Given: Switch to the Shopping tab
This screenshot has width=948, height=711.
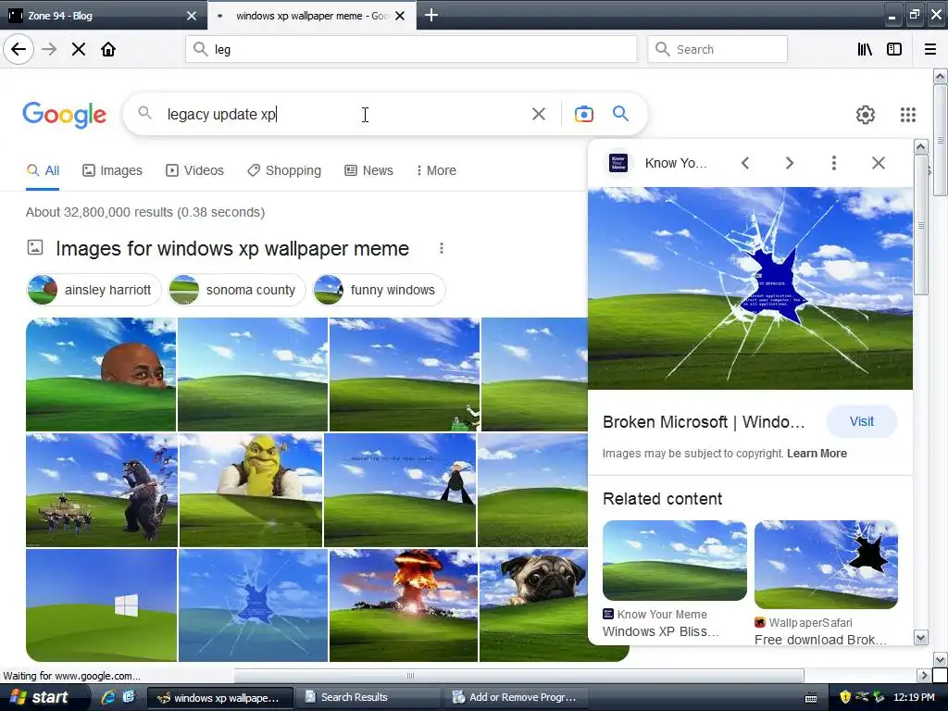Looking at the screenshot, I should (284, 170).
